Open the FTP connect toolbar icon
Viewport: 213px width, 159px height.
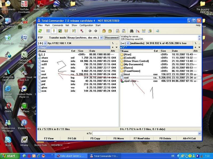coord(118,31)
